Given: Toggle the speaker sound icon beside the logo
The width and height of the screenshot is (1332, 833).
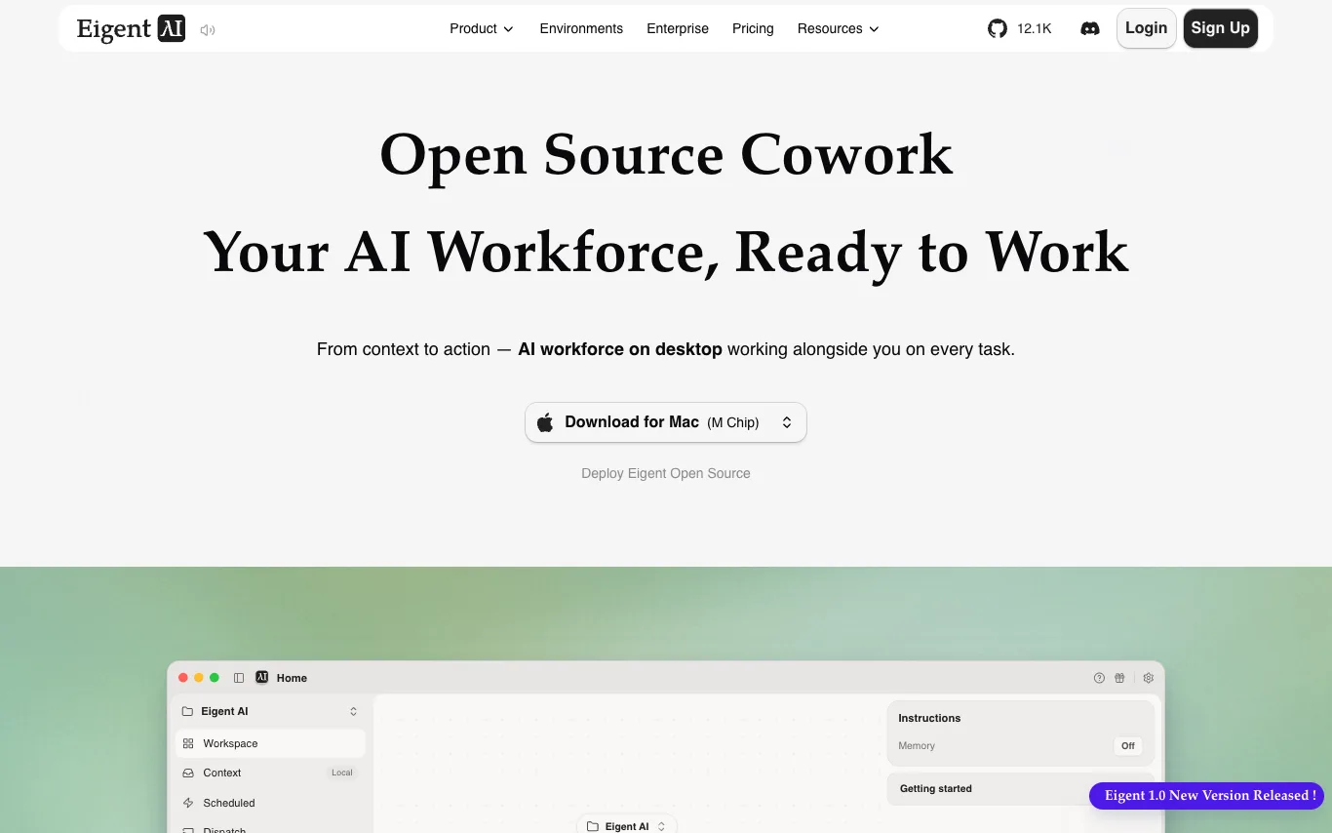Looking at the screenshot, I should pos(208,30).
